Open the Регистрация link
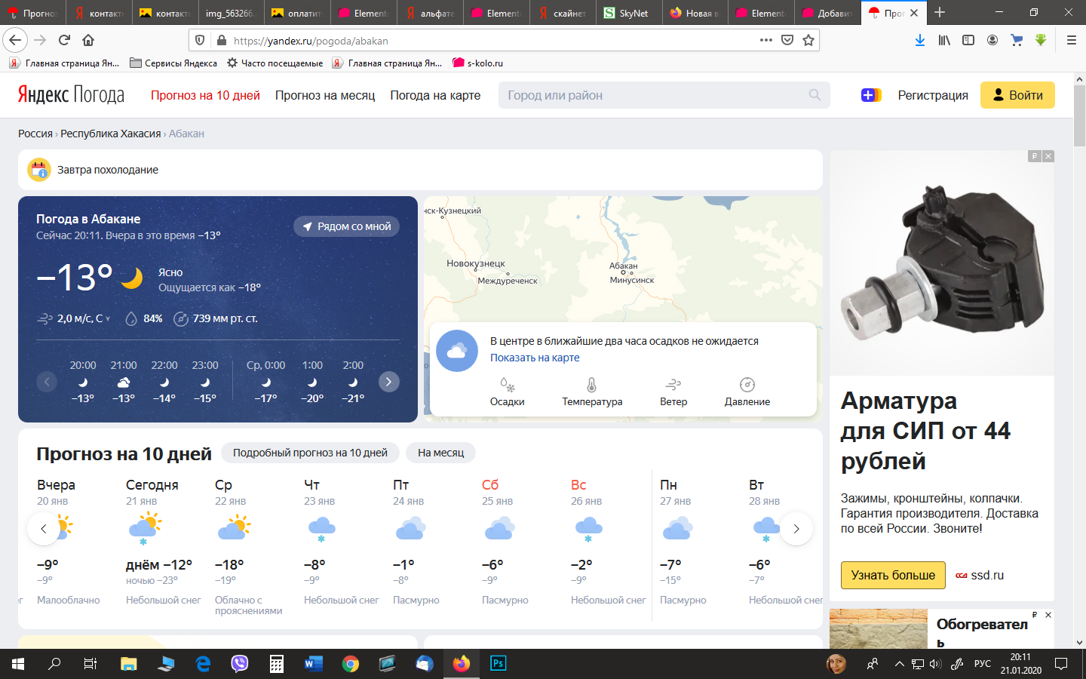The height and width of the screenshot is (679, 1086). tap(933, 95)
